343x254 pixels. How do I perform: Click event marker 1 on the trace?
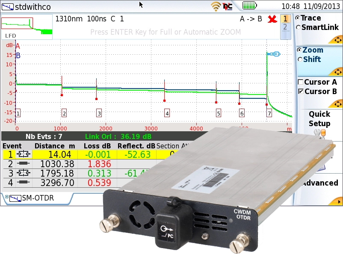tap(18, 113)
